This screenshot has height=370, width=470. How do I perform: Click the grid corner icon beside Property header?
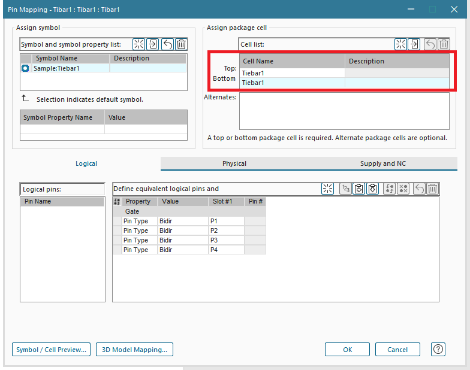pyautogui.click(x=117, y=201)
